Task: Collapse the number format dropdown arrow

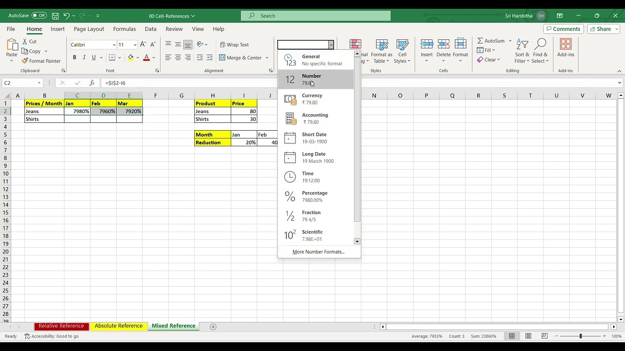Action: coord(331,45)
